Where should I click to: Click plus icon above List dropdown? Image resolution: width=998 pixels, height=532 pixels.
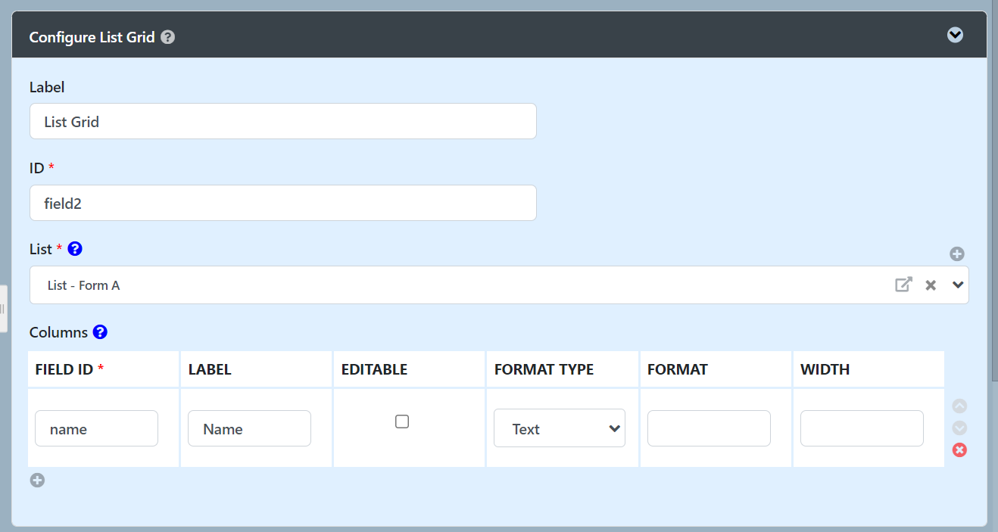(957, 254)
